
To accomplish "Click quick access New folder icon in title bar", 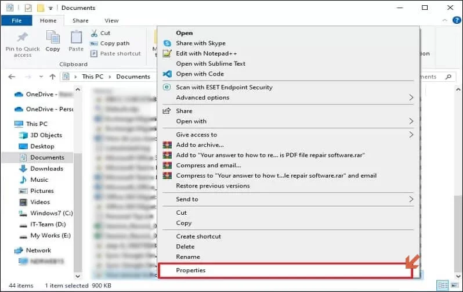I will coord(41,8).
